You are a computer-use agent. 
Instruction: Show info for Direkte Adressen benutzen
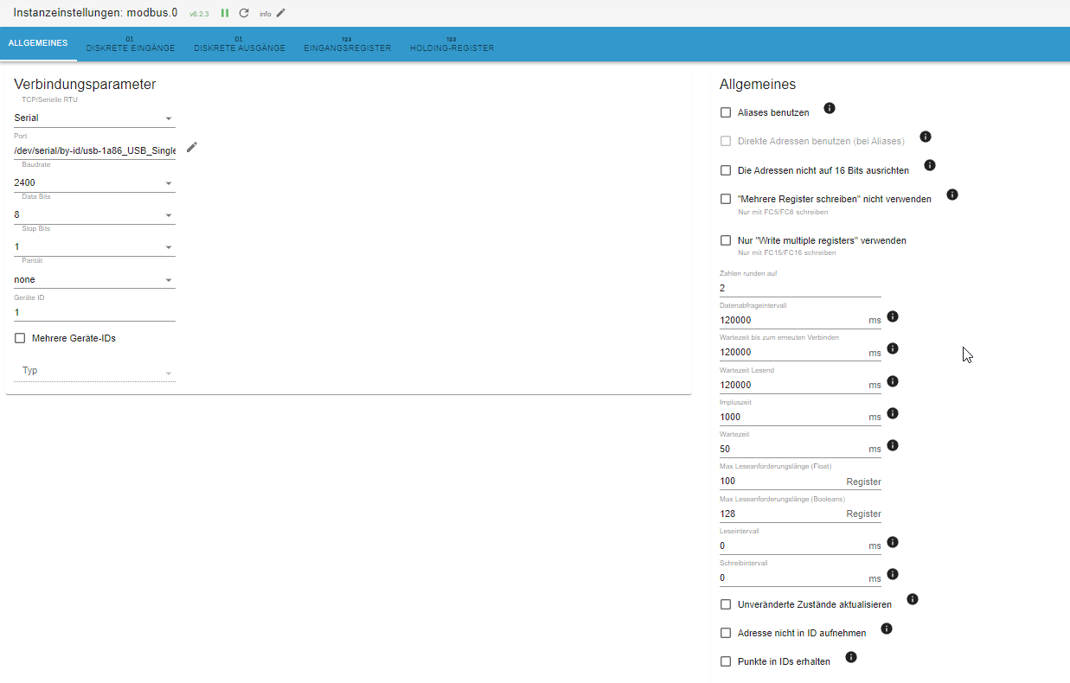point(925,137)
